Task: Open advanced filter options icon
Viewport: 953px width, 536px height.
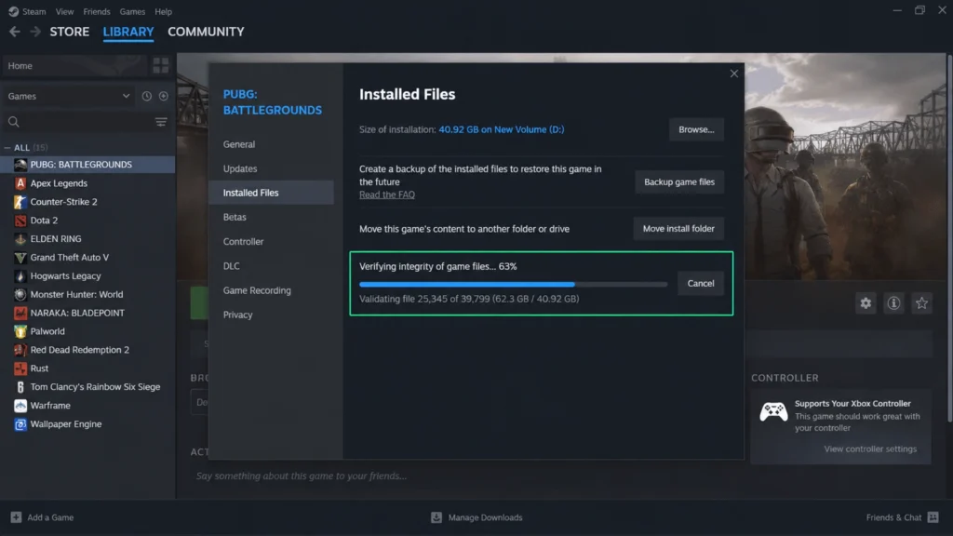Action: coord(161,122)
